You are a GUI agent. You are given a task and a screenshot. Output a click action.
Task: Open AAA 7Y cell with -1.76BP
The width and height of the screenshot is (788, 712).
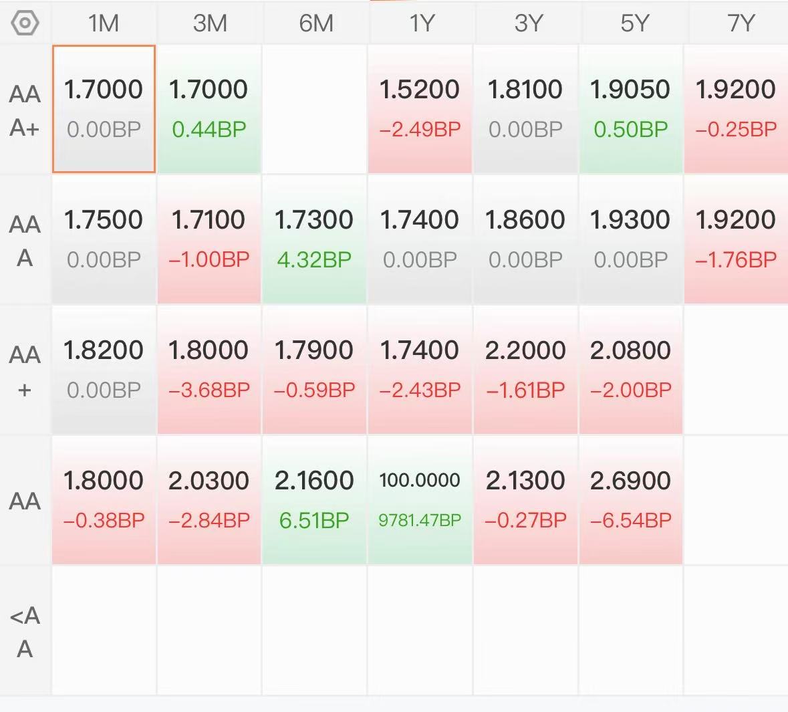(737, 239)
